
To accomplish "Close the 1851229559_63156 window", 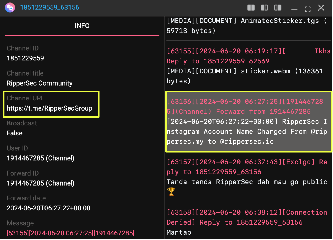I will coord(321,8).
